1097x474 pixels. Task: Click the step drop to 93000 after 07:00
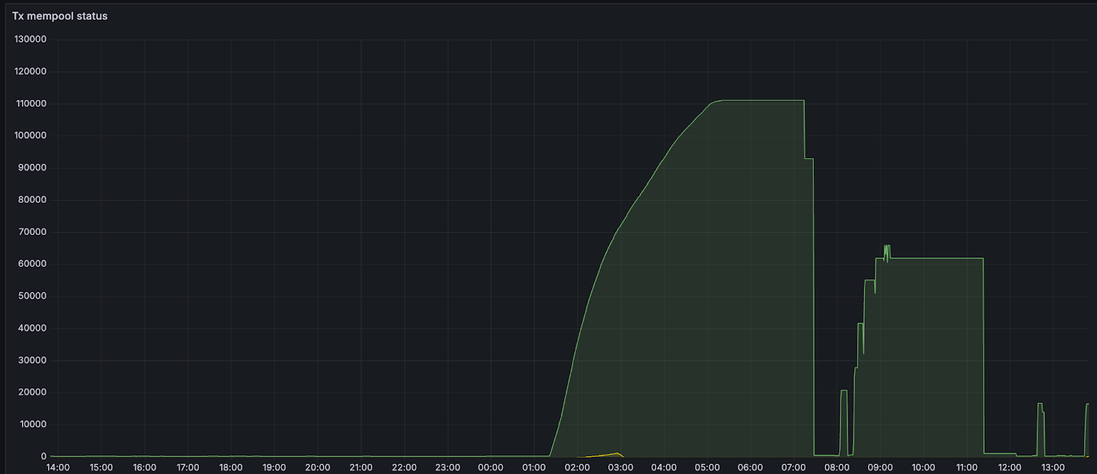click(x=808, y=159)
